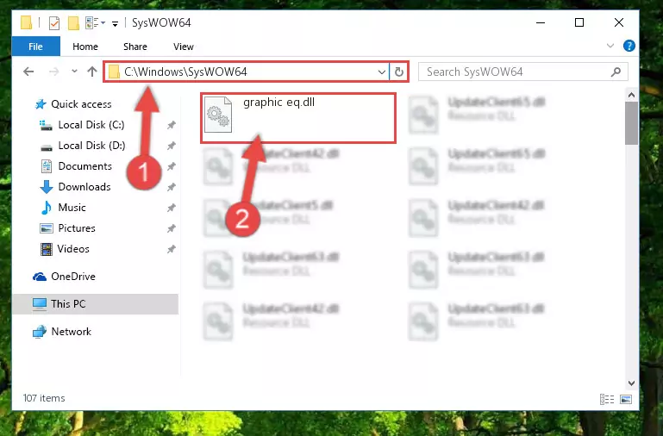Select the graphic eq.dll file name
663x436 pixels.
(x=278, y=103)
